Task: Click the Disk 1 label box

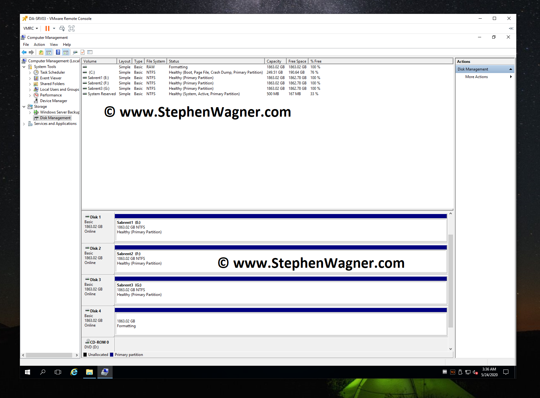Action: point(98,227)
